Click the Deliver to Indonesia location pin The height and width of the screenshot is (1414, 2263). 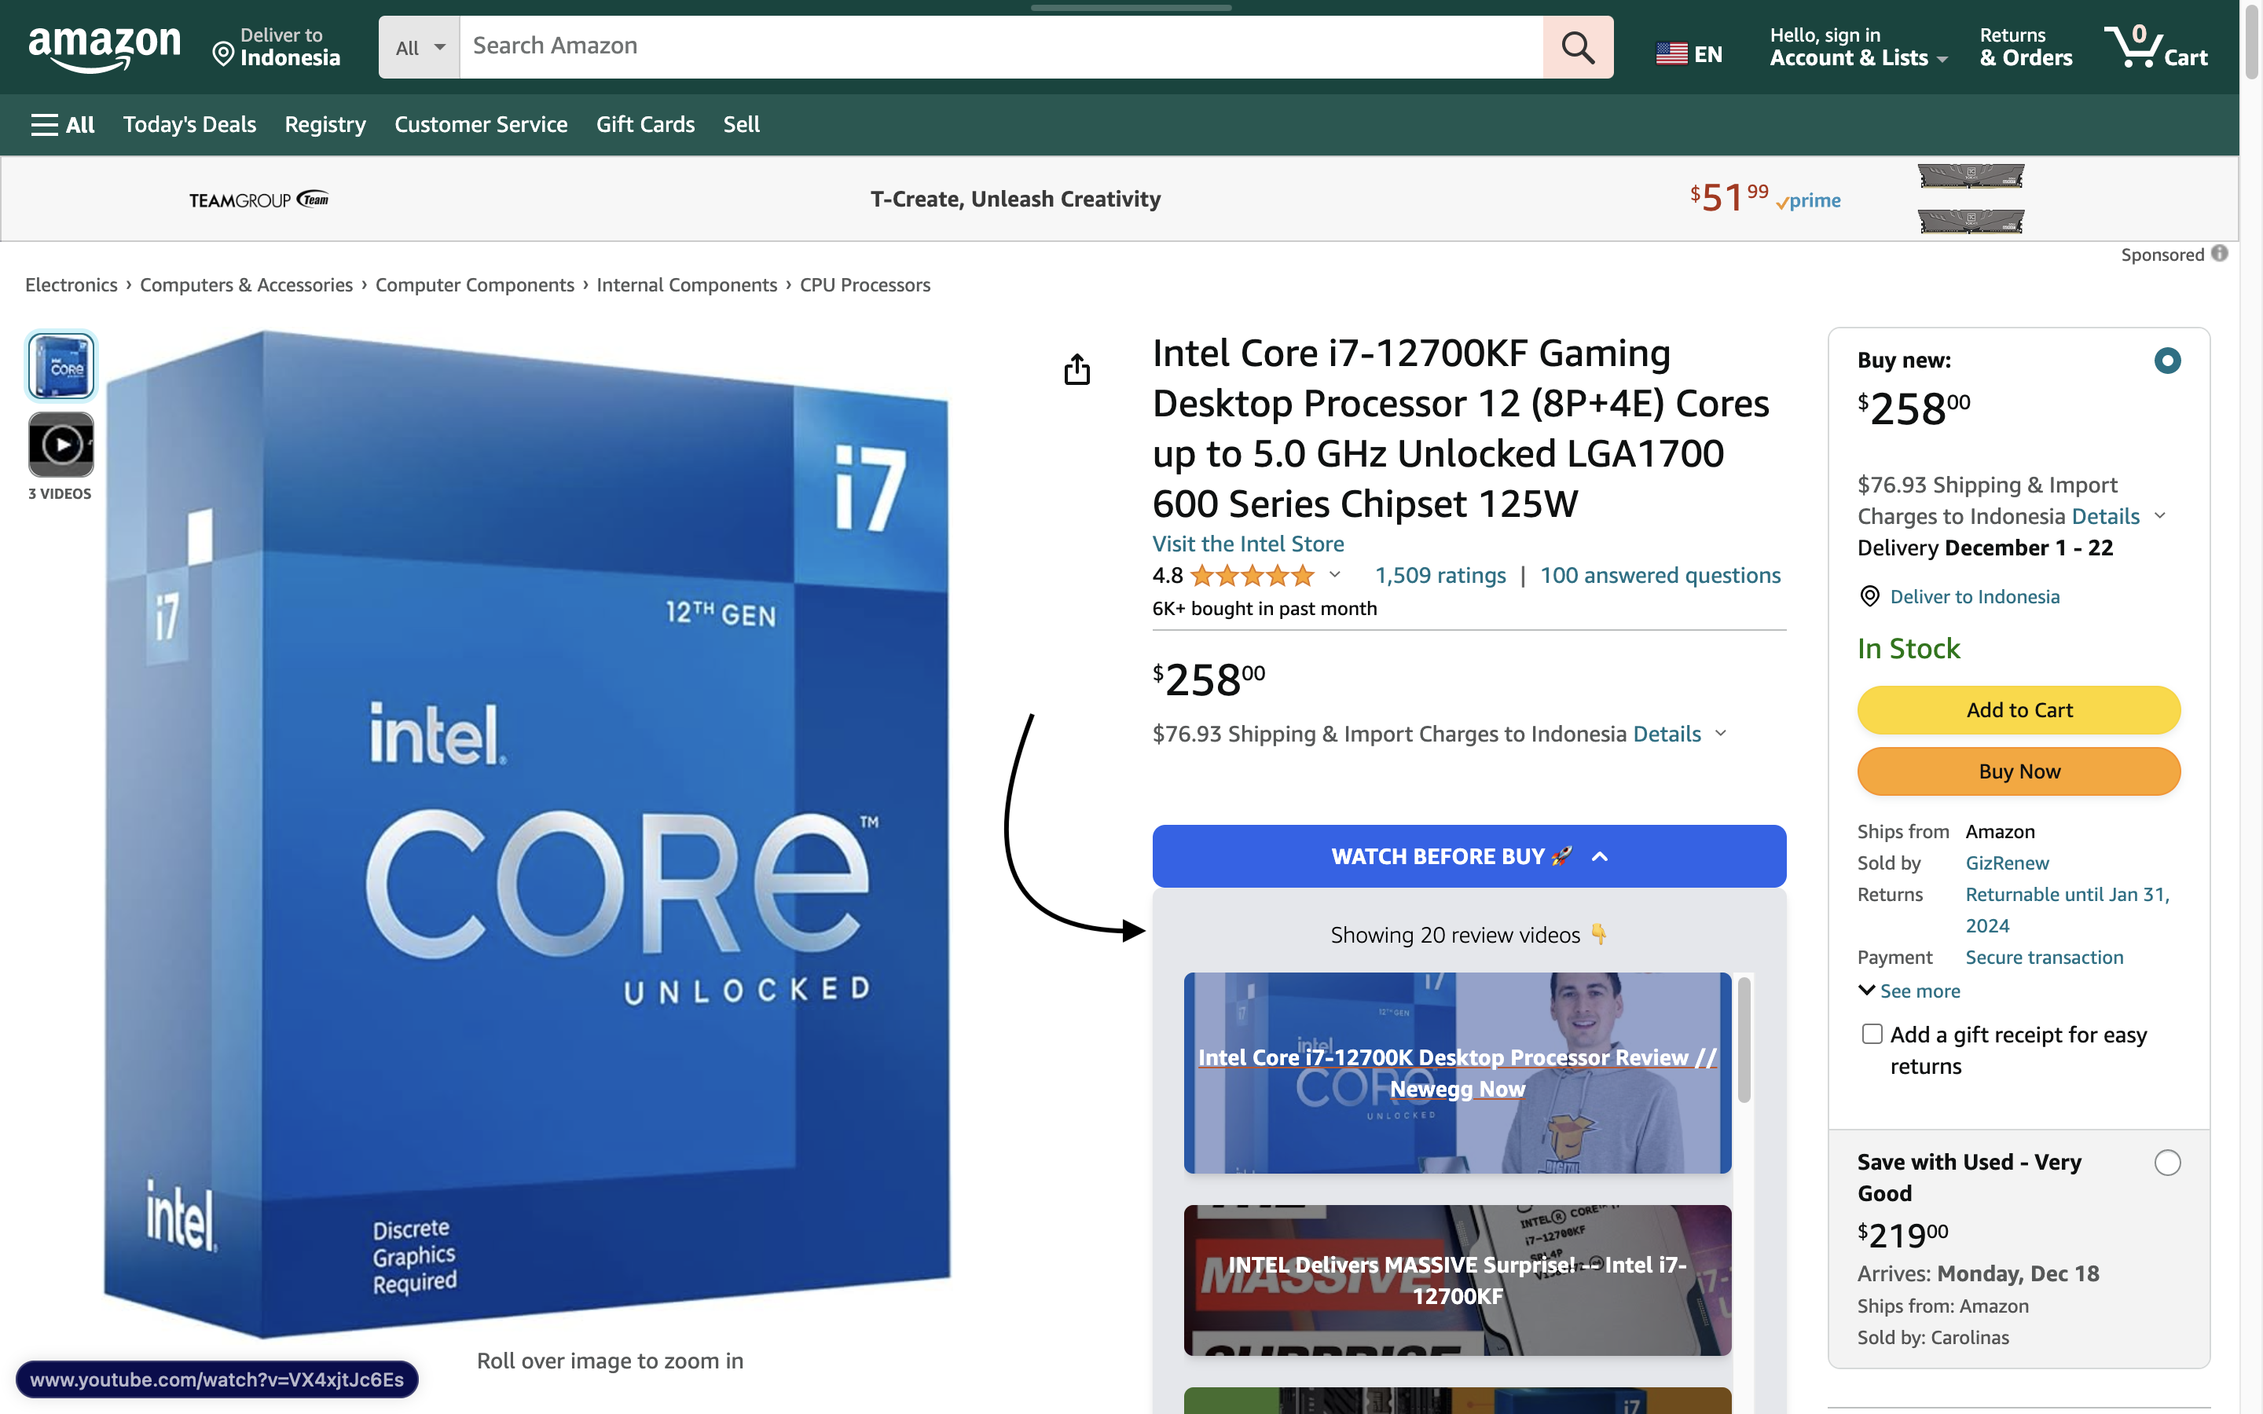pos(222,54)
